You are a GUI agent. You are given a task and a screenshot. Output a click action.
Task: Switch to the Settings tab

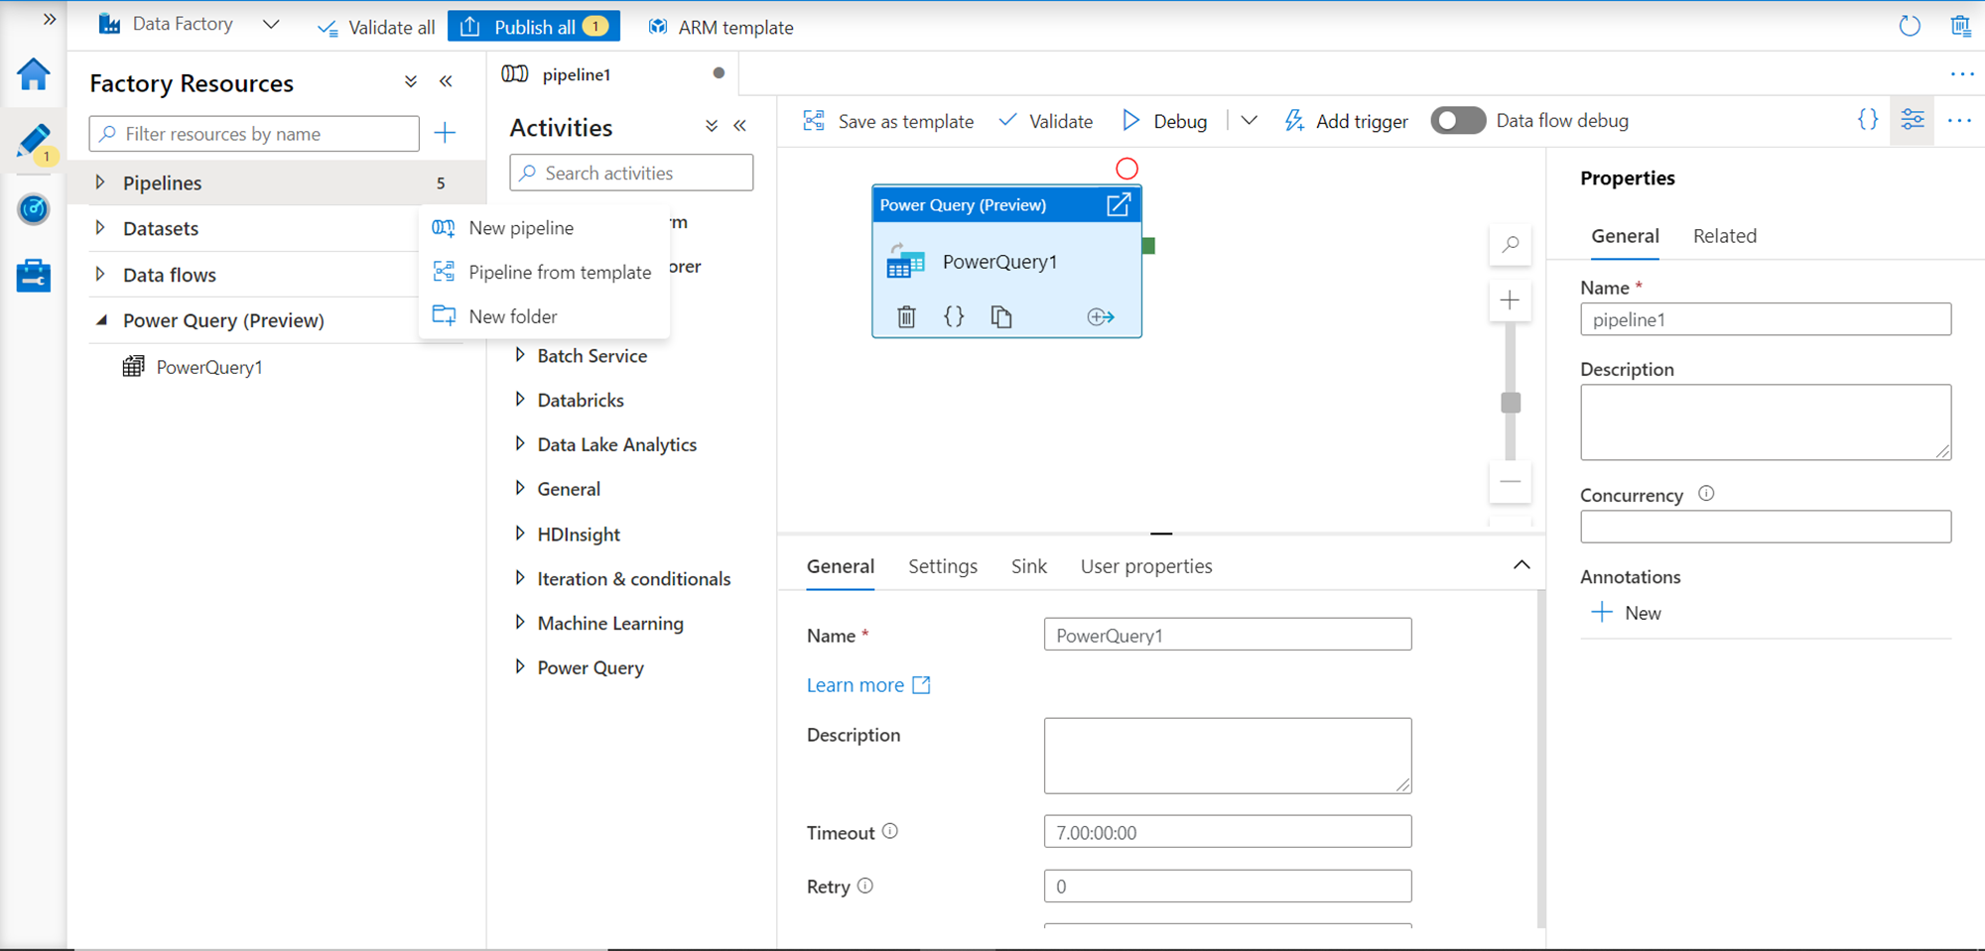942,566
